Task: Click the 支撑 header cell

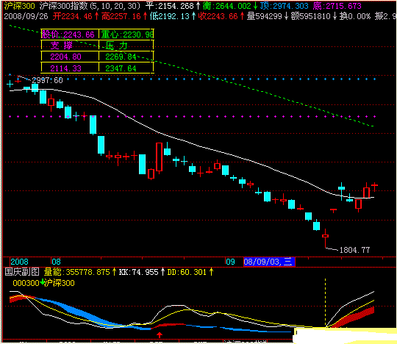Action: (x=70, y=46)
